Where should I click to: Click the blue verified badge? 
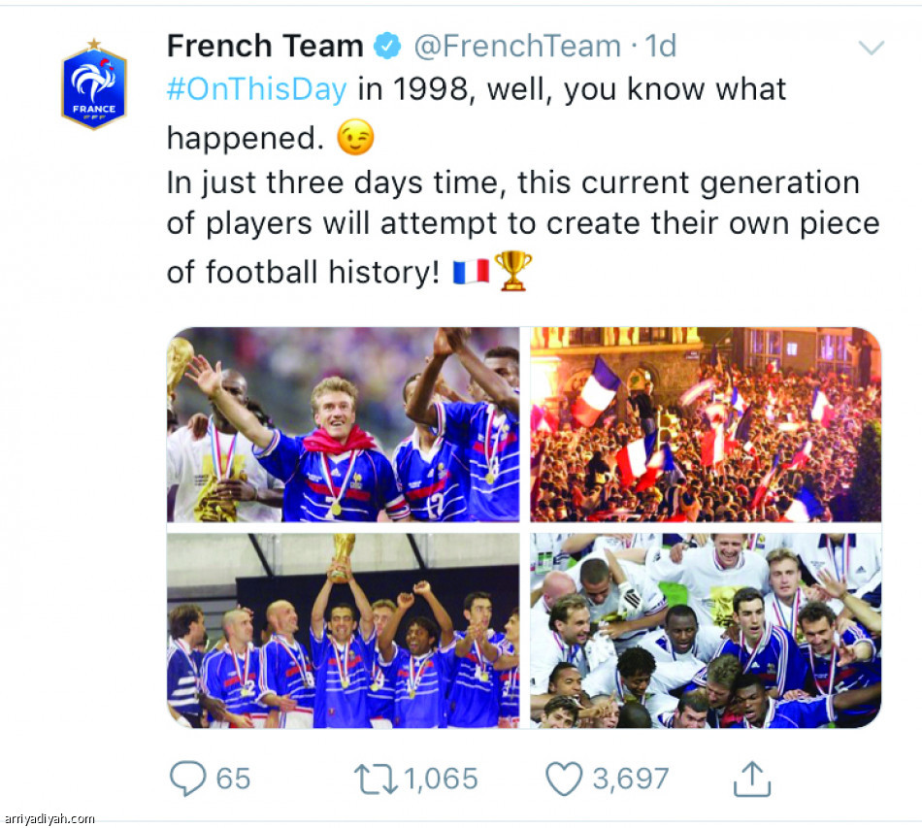pyautogui.click(x=388, y=46)
